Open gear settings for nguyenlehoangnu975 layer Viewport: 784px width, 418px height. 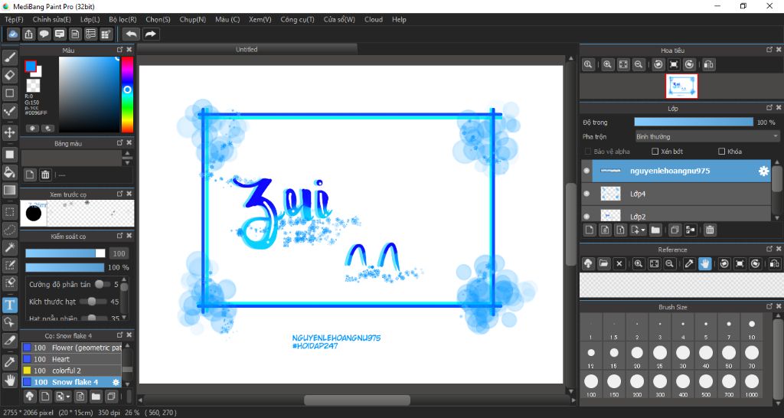(763, 171)
